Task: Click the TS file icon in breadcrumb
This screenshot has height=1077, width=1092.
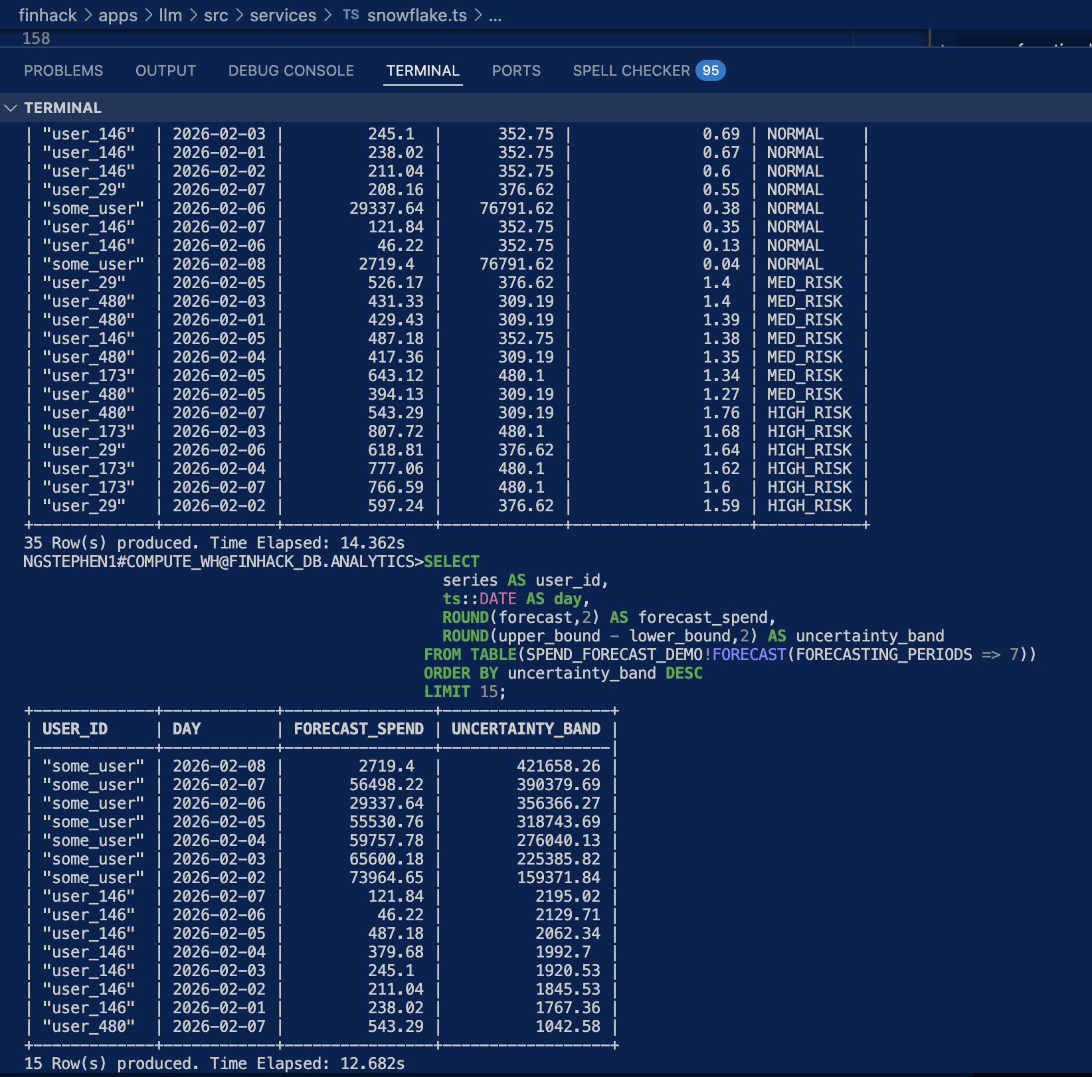Action: [351, 15]
